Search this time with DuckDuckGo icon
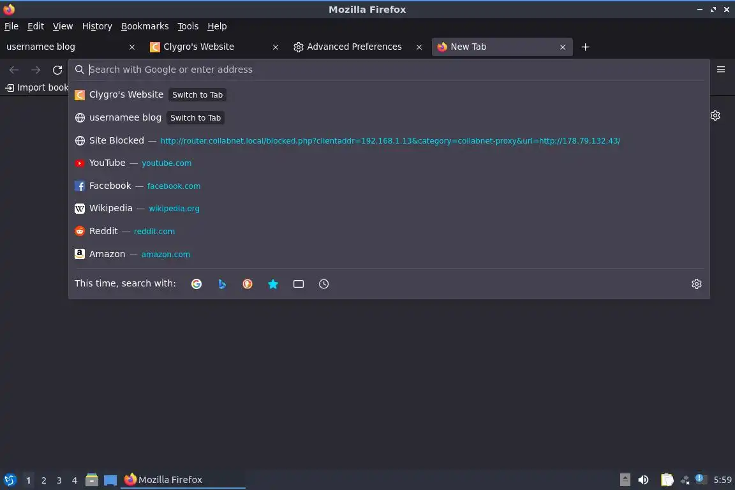Screen dimensions: 735x490 [248, 284]
